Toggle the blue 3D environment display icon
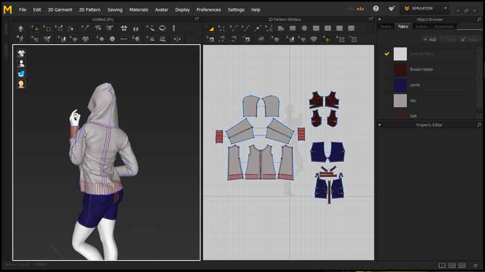 [x=21, y=74]
